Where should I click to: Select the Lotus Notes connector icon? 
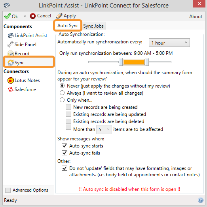[x=10, y=80]
